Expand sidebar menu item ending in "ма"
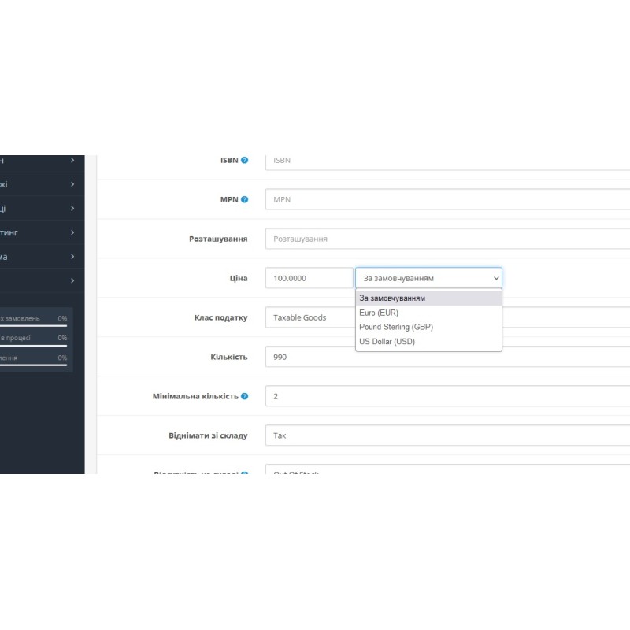 (x=39, y=257)
